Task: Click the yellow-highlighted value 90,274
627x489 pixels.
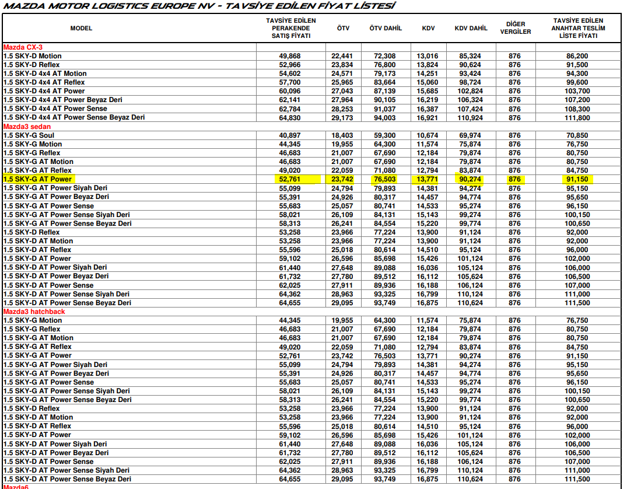Action: pos(470,179)
